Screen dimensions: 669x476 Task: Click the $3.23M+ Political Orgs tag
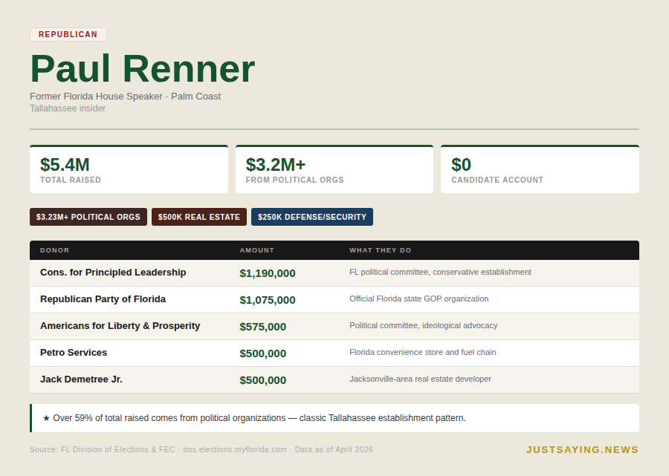click(88, 217)
